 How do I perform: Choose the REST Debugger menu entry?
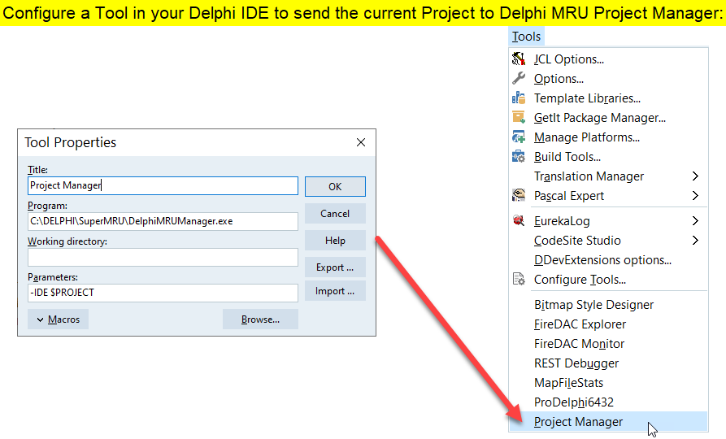(x=576, y=363)
